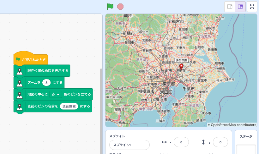Click the workspace vertical scrollbar
This screenshot has height=154, width=259.
click(x=101, y=111)
